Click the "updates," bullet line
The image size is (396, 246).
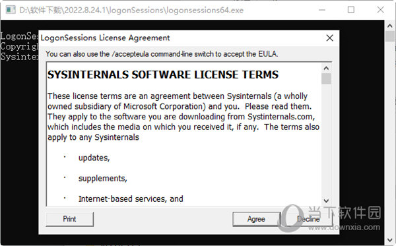click(x=94, y=158)
